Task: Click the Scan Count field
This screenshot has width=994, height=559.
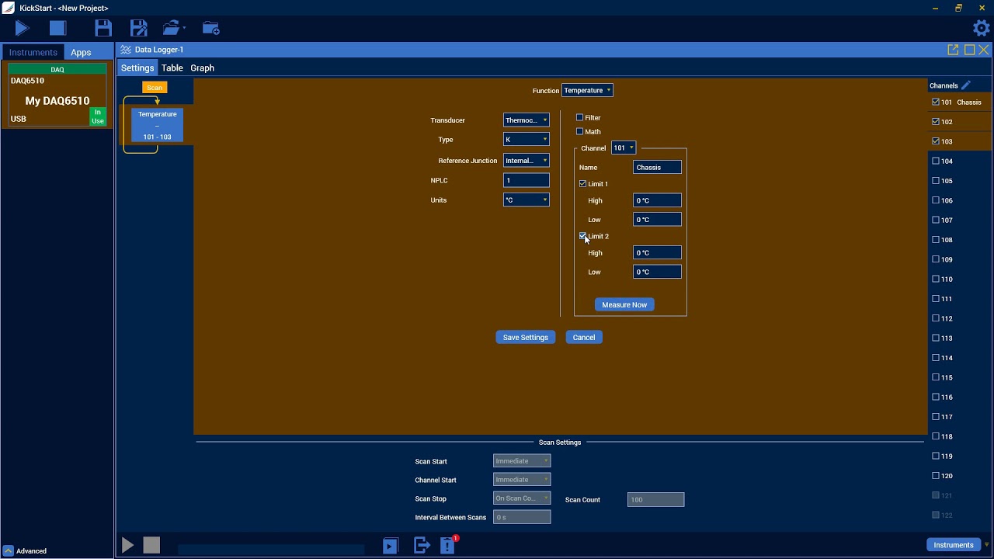Action: click(656, 499)
